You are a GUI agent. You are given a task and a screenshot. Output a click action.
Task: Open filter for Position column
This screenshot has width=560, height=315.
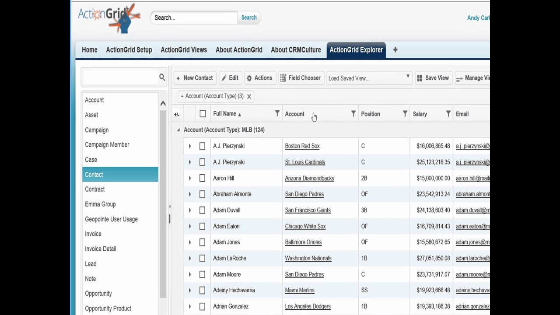click(405, 114)
